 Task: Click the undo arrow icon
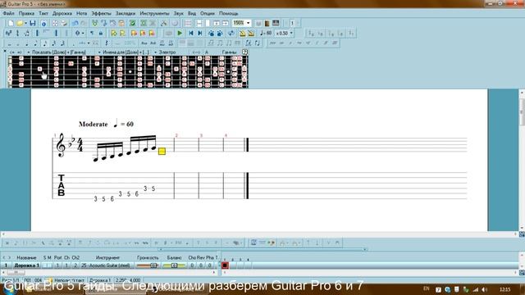point(75,23)
